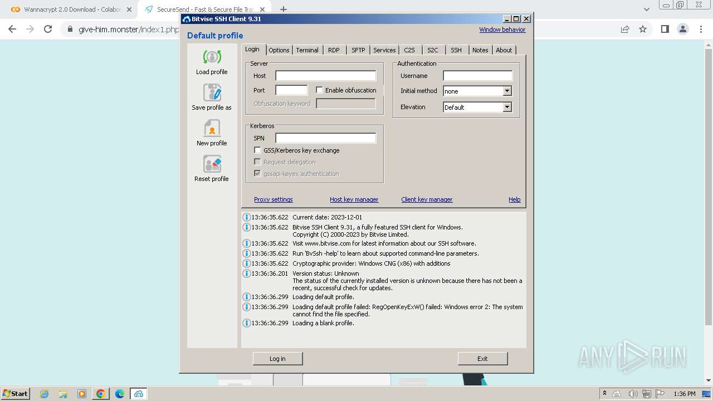Select the C2S tab
The height and width of the screenshot is (401, 713).
(x=409, y=50)
